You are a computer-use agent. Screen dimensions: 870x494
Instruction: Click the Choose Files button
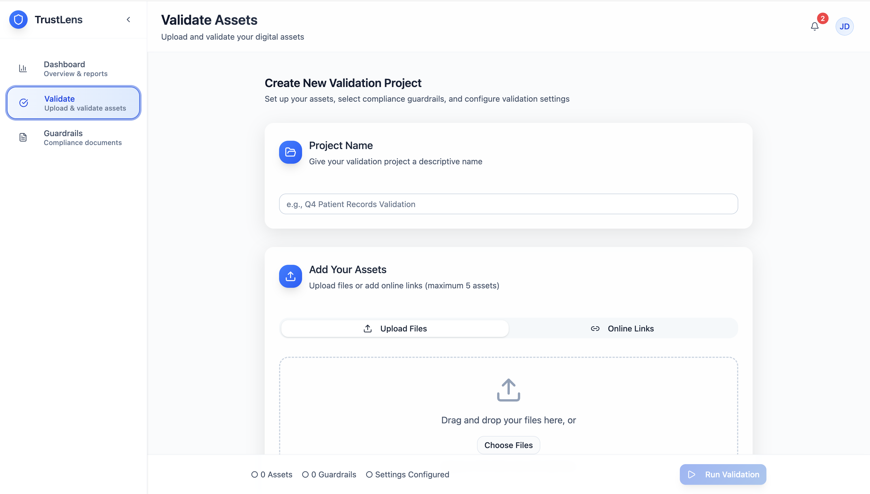[x=508, y=445]
